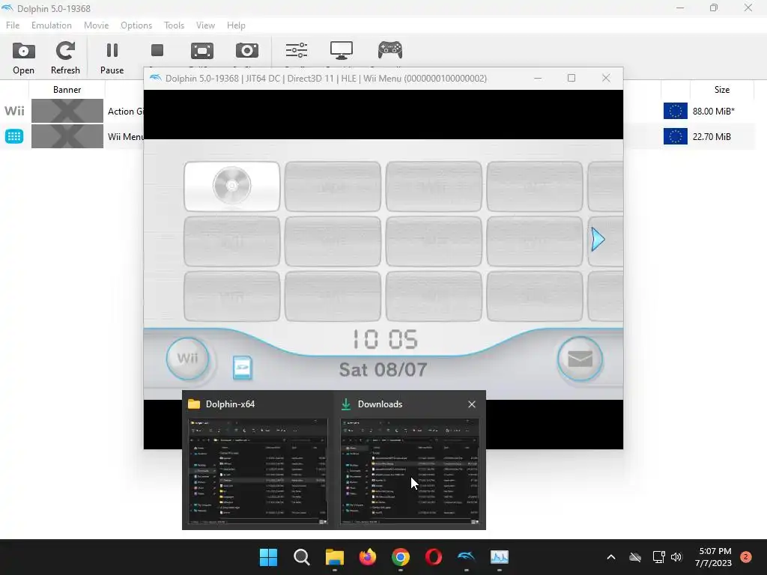Maximize the Wii Menu render window

[572, 78]
